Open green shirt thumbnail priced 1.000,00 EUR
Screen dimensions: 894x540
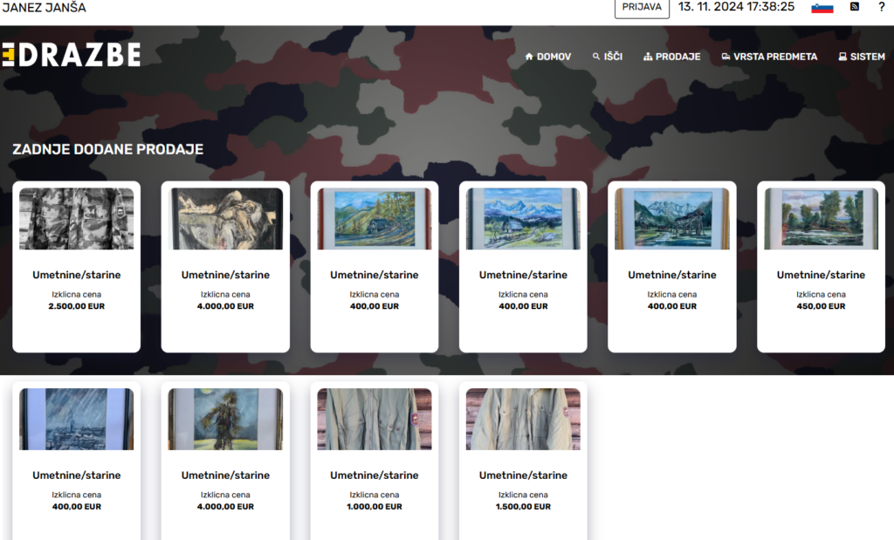pyautogui.click(x=374, y=420)
